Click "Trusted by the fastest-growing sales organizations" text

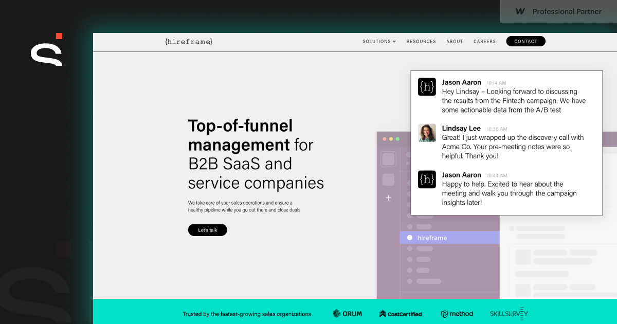pos(247,314)
